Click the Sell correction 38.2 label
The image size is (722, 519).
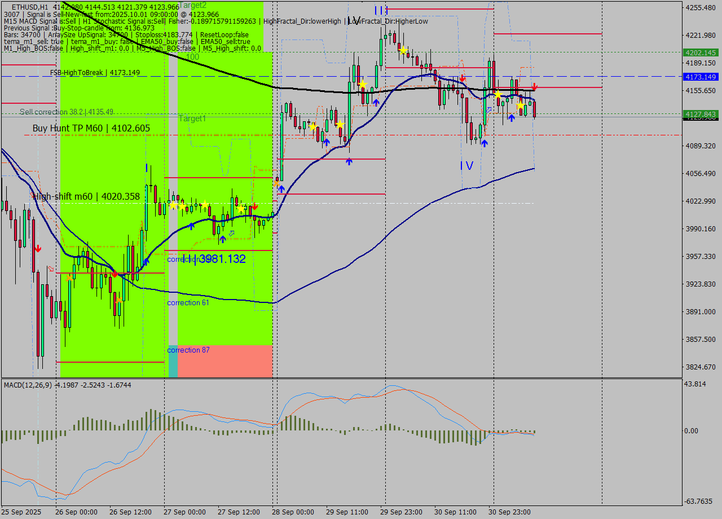point(67,112)
